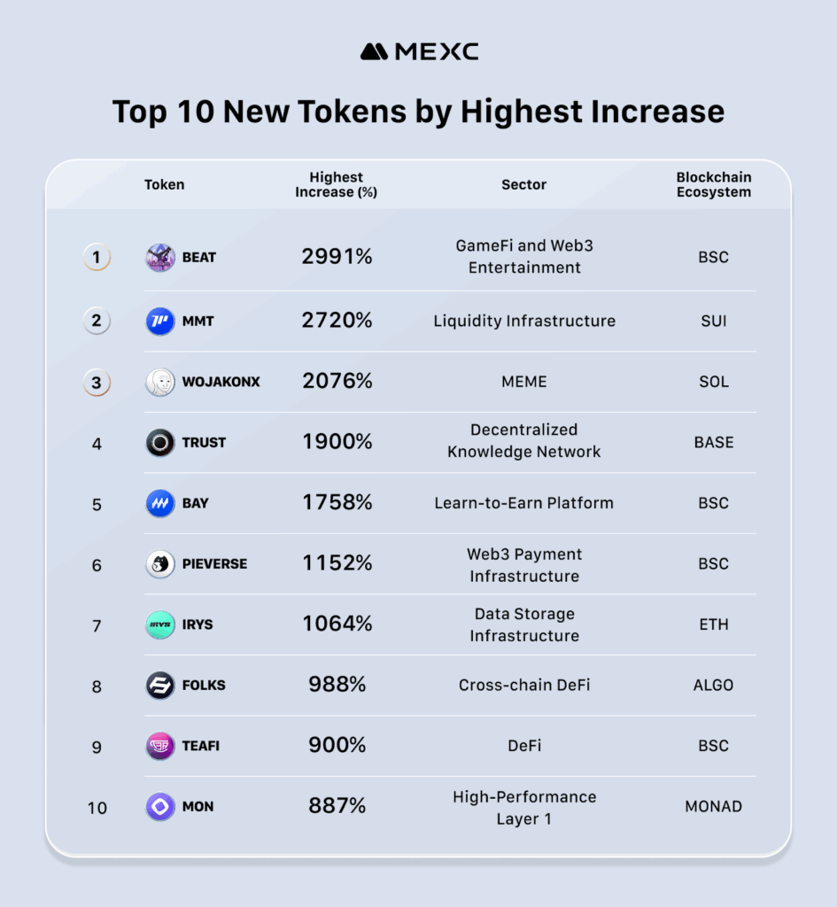837x907 pixels.
Task: Click the Token column header
Action: 165,185
